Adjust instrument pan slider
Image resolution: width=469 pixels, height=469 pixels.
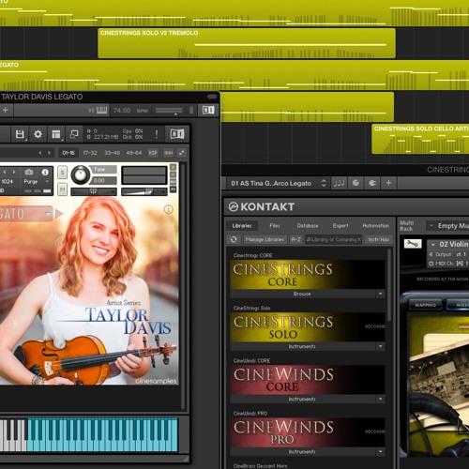click(x=94, y=191)
